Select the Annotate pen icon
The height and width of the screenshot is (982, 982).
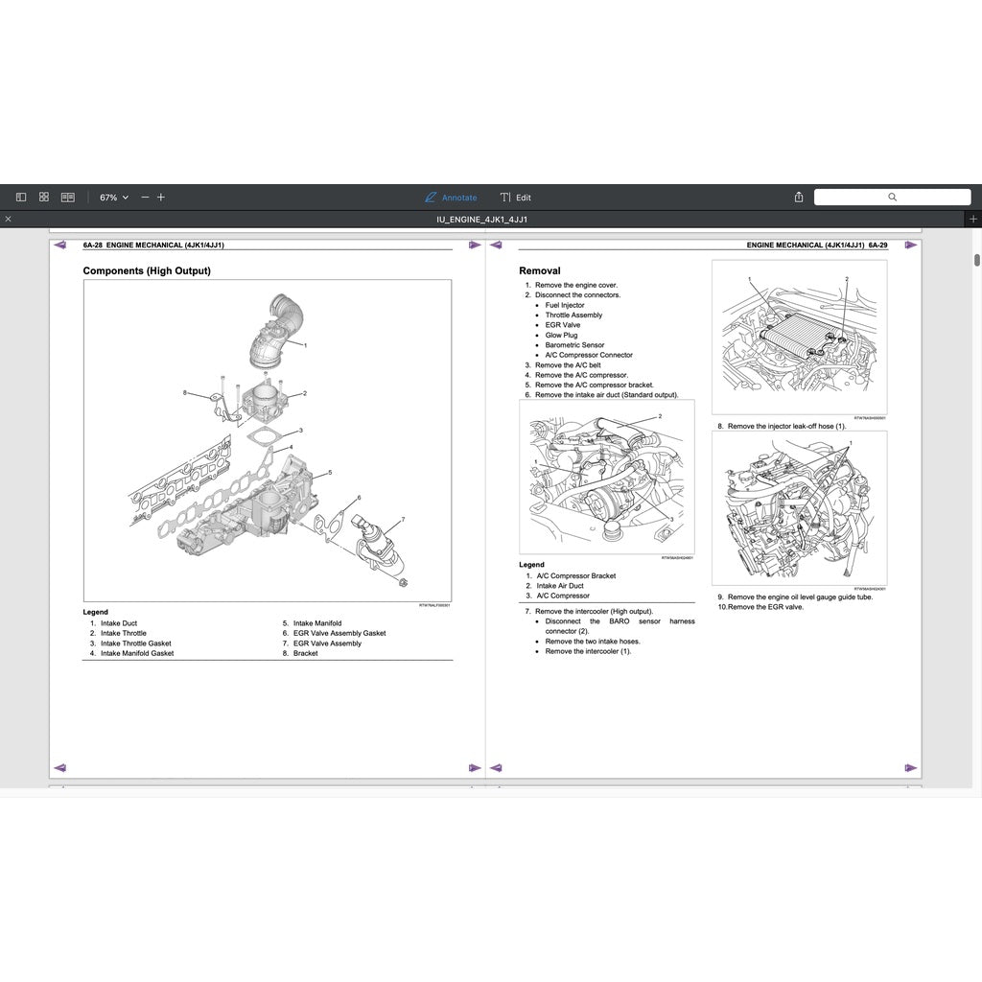[x=430, y=197]
